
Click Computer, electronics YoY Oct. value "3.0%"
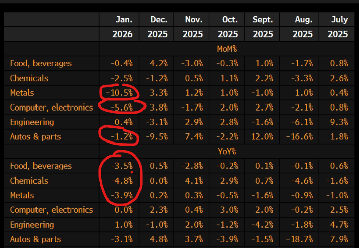[229, 210]
